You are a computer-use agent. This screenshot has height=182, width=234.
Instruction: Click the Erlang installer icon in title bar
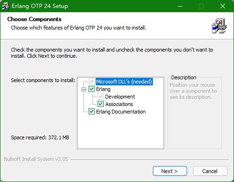coord(6,6)
